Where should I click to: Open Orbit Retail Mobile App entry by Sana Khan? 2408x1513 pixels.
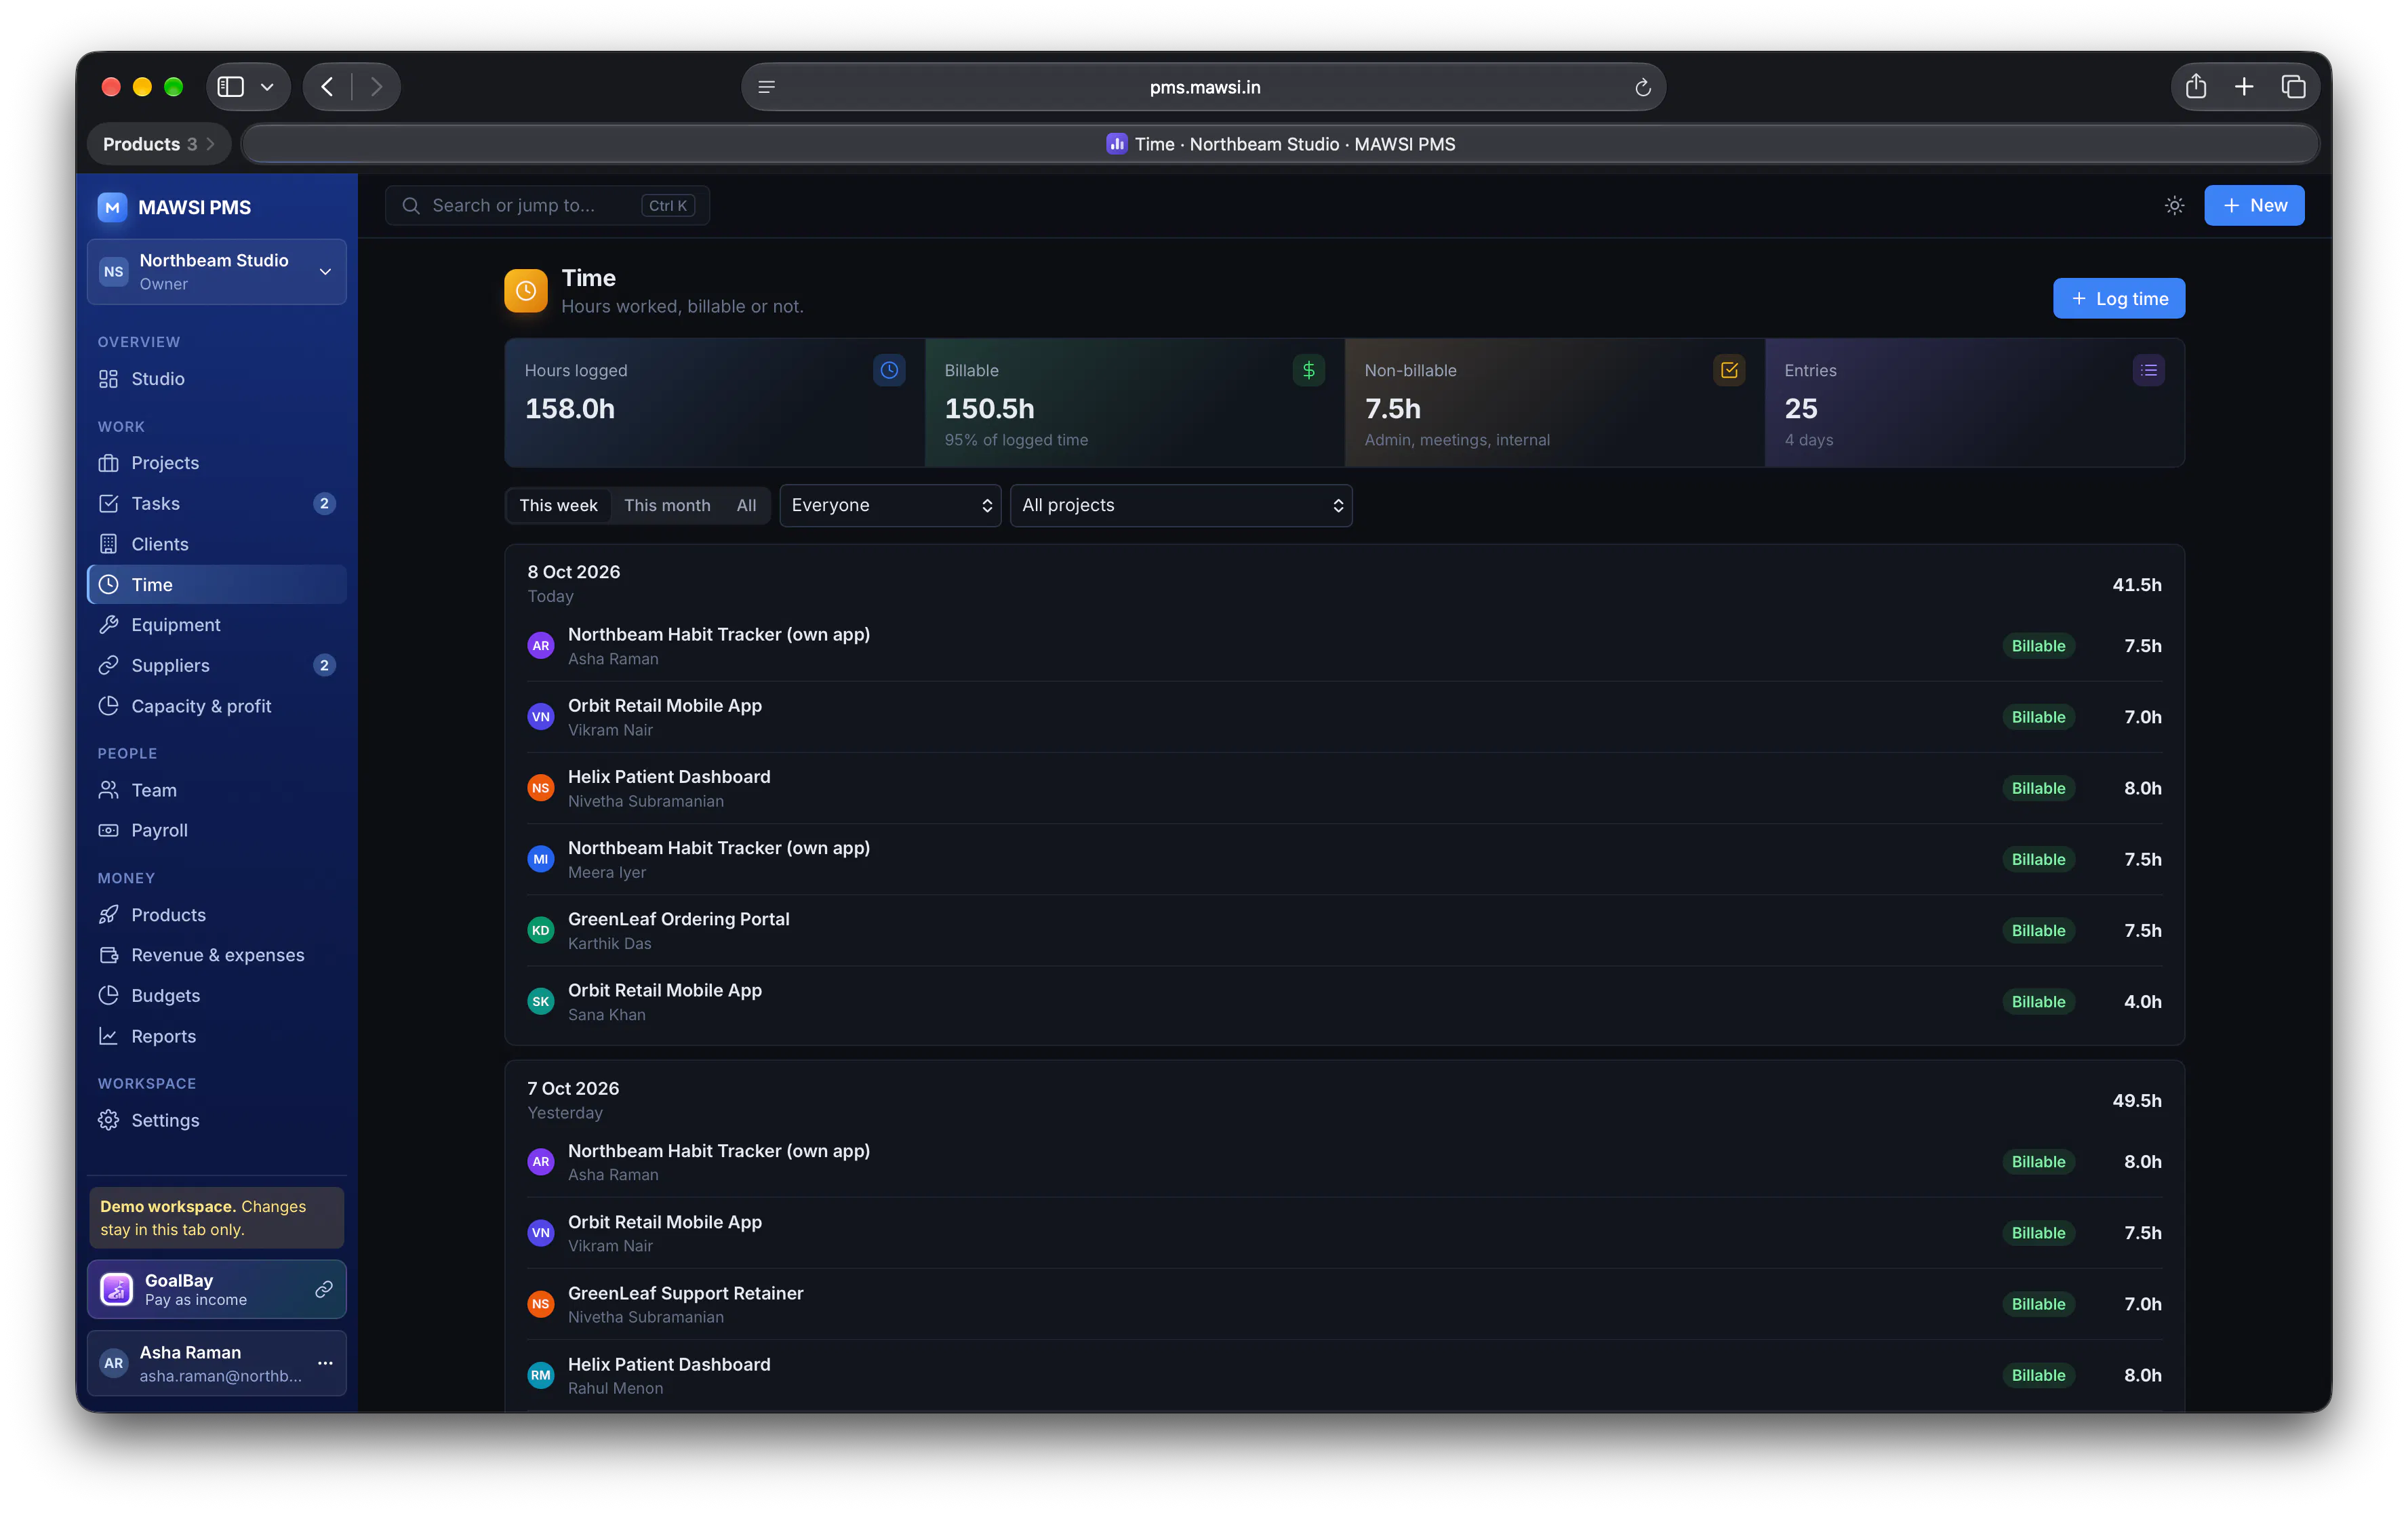[x=1344, y=1001]
